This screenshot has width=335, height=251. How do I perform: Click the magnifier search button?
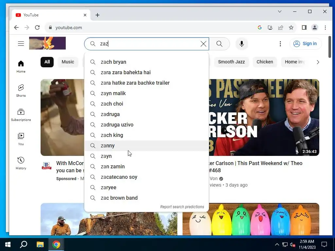click(220, 44)
